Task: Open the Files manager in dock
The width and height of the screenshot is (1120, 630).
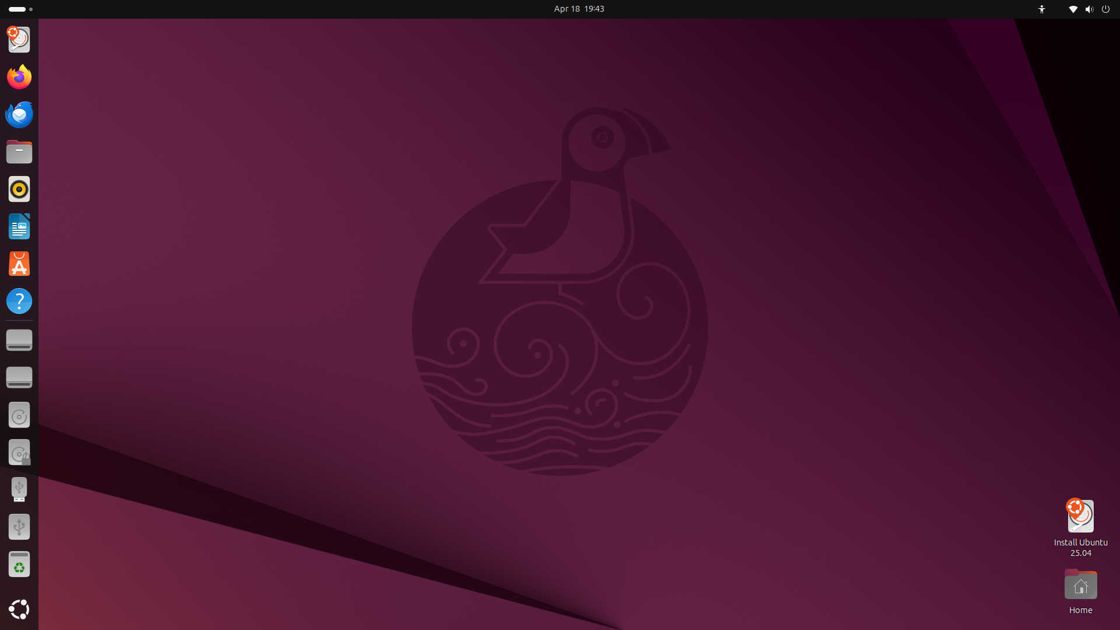Action: [x=19, y=152]
